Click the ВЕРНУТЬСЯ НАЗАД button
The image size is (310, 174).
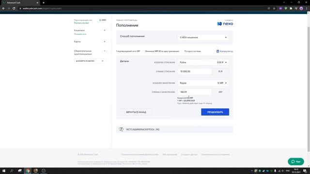click(136, 112)
